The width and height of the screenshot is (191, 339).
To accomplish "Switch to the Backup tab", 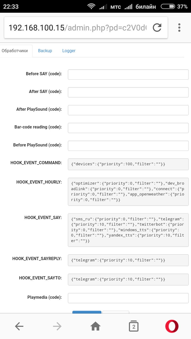I will 45,51.
